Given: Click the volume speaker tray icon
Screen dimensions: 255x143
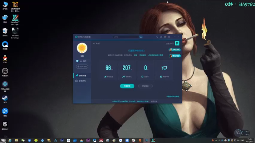Looking at the screenshot, I should pos(238,140).
